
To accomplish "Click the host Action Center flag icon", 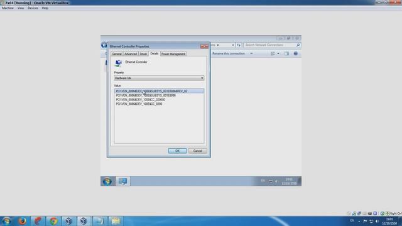I will click(x=365, y=221).
